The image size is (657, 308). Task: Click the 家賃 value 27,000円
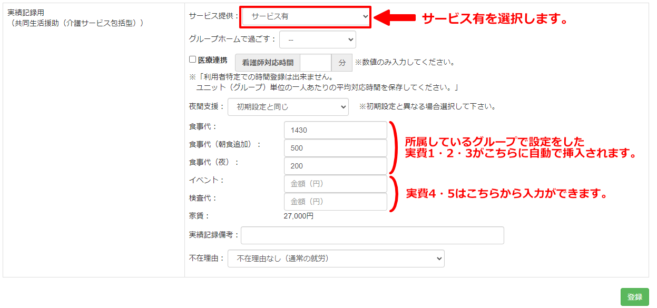[299, 216]
